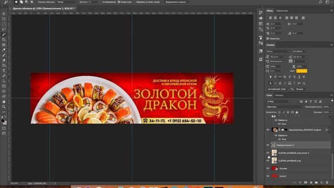
Task: Click the search icon in options bar
Action: [x=320, y=2]
